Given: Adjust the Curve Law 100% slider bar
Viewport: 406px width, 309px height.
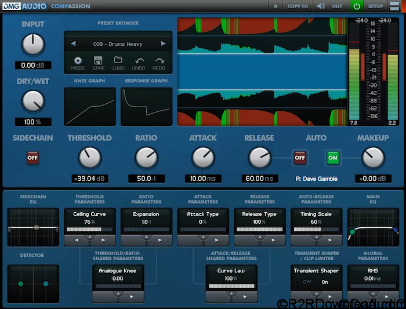Looking at the screenshot, I should 231,286.
